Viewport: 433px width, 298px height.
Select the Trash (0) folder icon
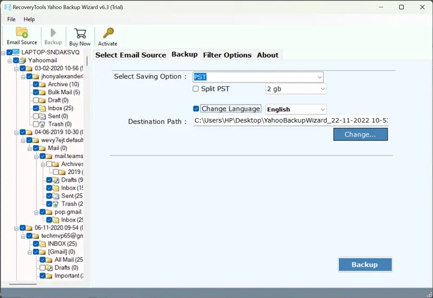tap(42, 124)
